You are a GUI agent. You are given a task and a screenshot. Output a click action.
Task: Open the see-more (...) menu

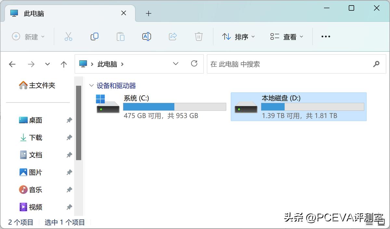click(x=325, y=36)
